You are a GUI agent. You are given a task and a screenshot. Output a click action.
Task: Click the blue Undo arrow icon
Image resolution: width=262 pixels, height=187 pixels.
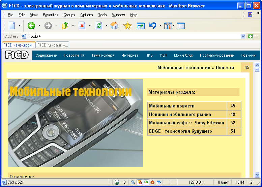[152, 26]
